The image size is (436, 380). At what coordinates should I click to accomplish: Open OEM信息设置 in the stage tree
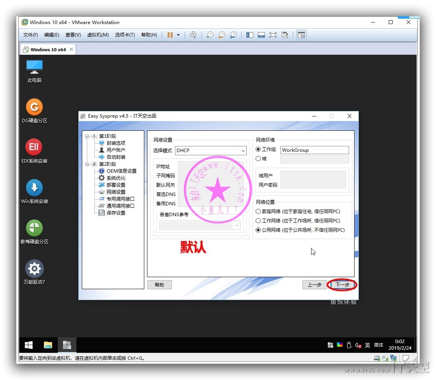121,171
